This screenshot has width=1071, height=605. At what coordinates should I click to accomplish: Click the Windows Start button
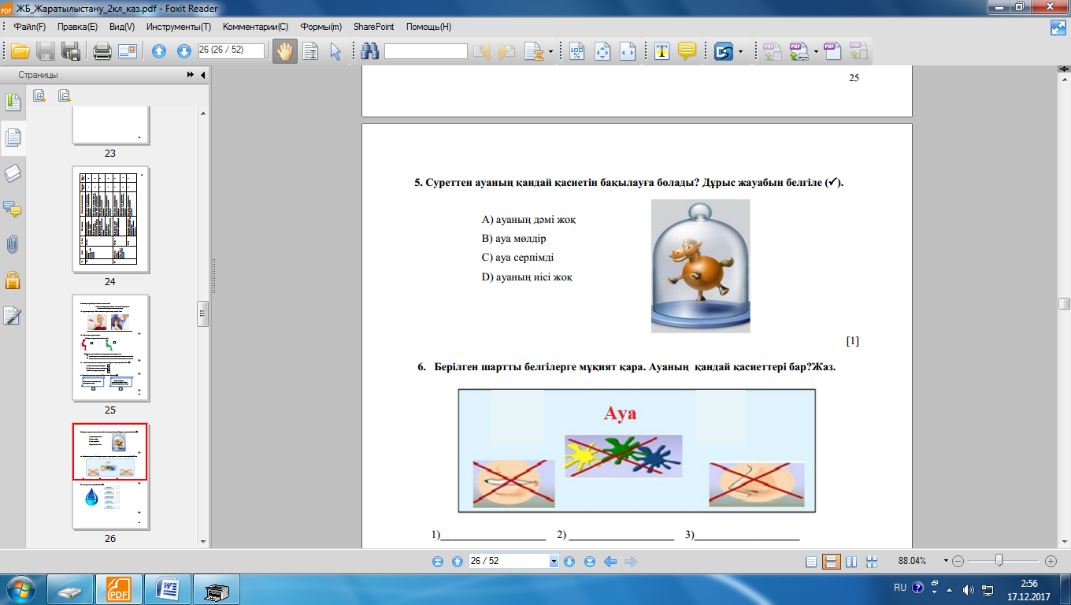(x=20, y=588)
